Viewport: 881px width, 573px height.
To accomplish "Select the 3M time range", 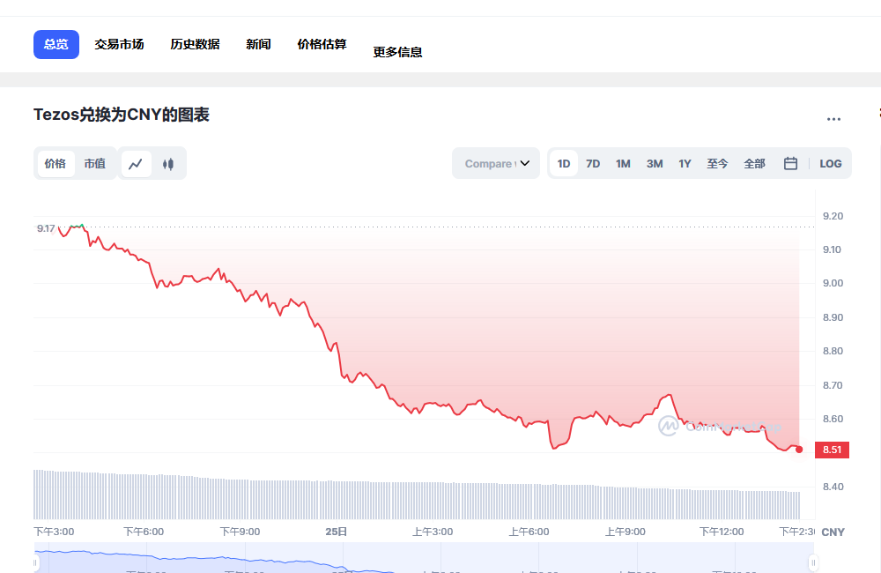I will (x=655, y=164).
